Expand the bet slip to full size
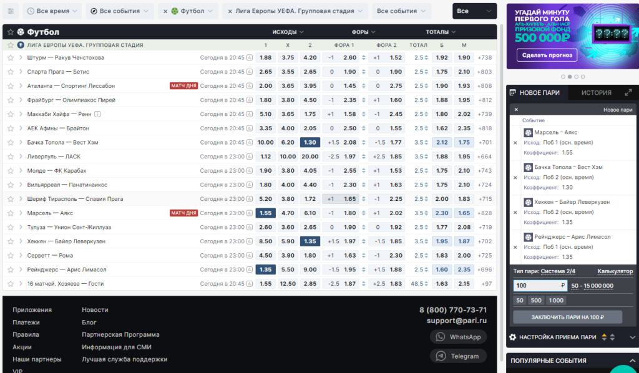The image size is (639, 373). [628, 92]
